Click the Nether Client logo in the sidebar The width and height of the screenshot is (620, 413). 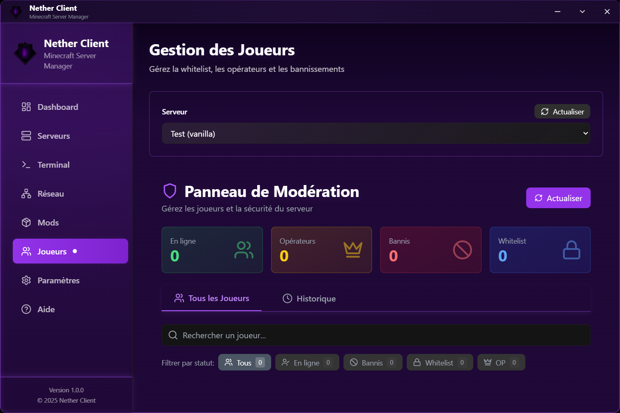[25, 53]
